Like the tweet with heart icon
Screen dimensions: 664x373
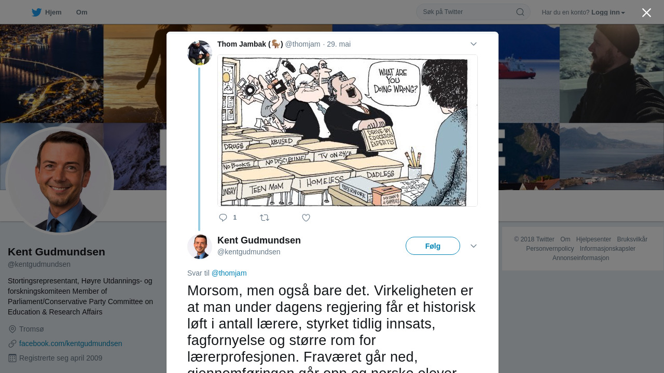306,218
